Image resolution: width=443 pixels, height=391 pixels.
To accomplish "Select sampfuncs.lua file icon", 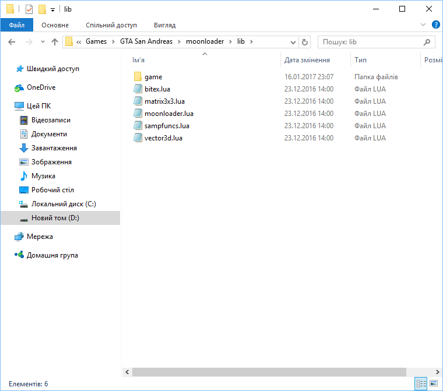I will tap(138, 125).
